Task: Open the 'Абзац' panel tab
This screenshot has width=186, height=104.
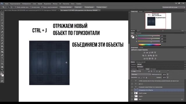Action: (x=139, y=64)
